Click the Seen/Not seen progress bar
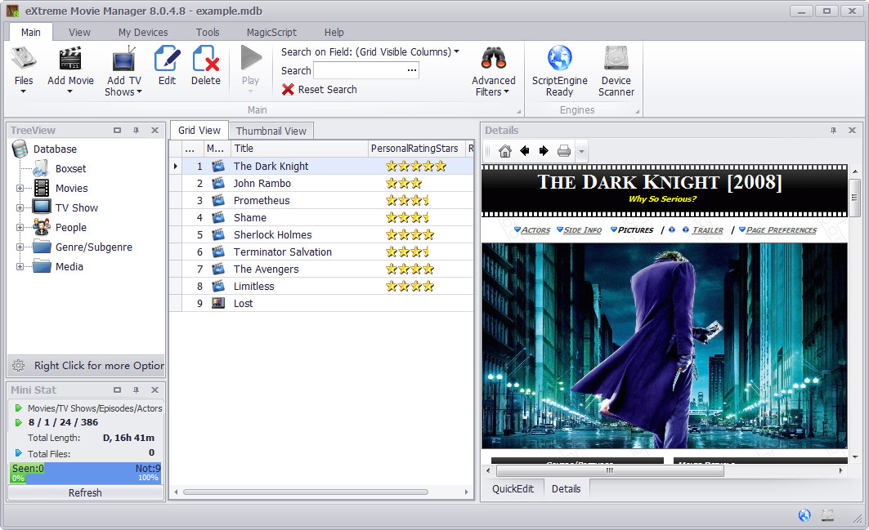869x530 pixels. [85, 473]
